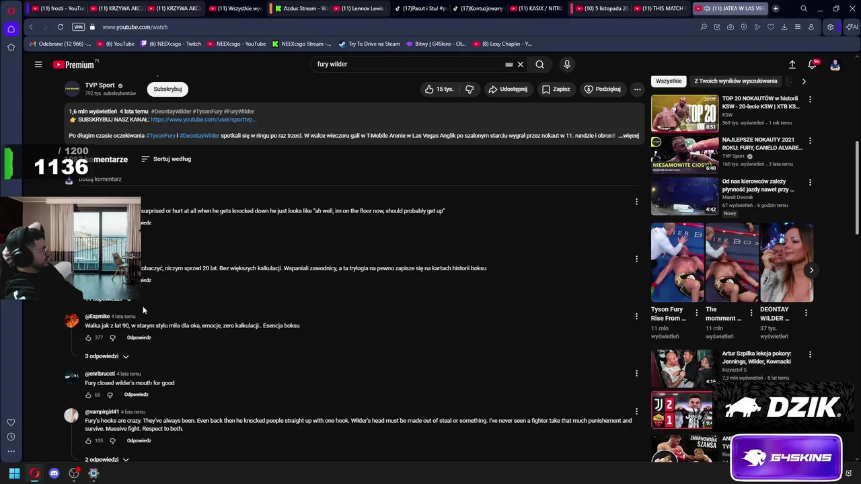Like the video with 15 tys.
This screenshot has width=861, height=484.
coord(439,89)
